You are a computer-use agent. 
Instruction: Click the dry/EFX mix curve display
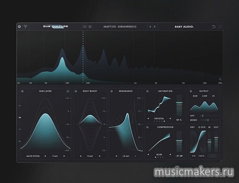tap(198, 141)
